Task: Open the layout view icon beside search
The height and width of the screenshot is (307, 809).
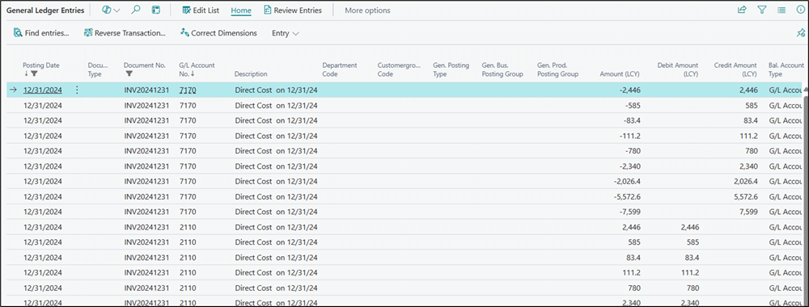Action: pyautogui.click(x=155, y=10)
